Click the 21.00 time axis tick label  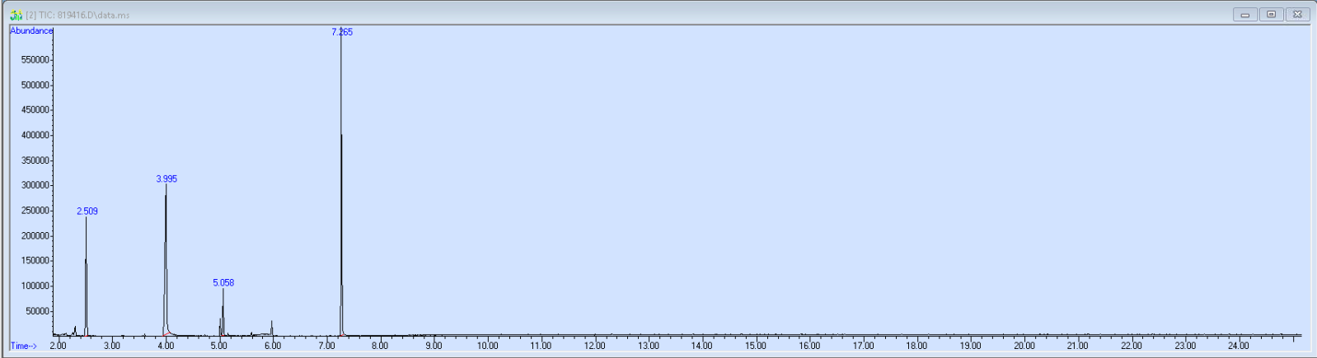click(x=1077, y=346)
